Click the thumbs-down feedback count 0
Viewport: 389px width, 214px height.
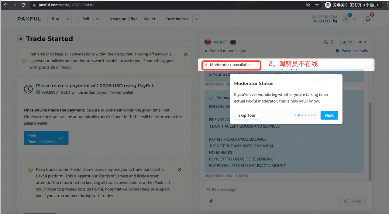point(362,42)
